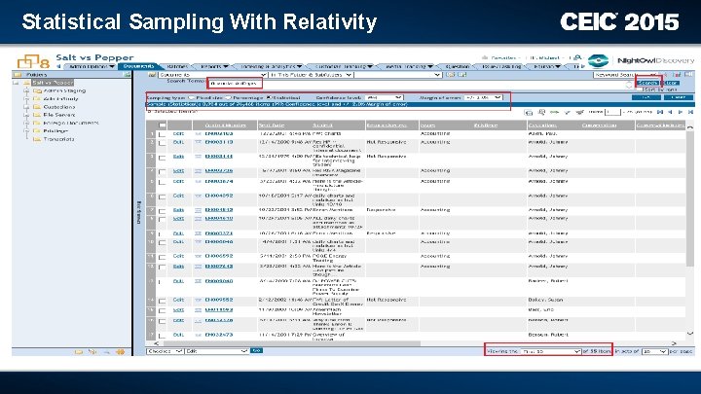The image size is (701, 394).
Task: Click the Favorites star icon in the header
Action: pos(485,58)
